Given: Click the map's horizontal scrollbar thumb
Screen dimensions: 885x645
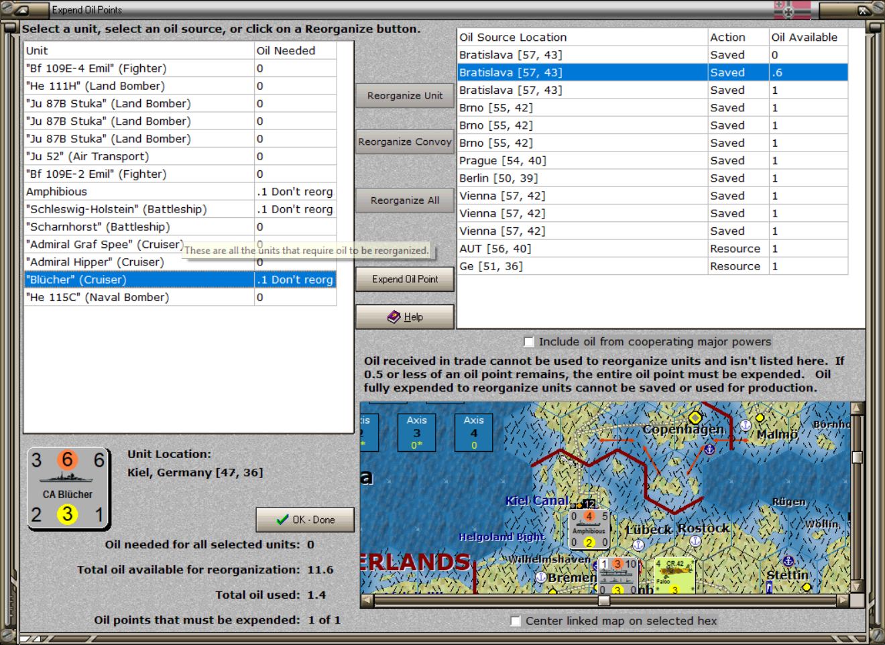Looking at the screenshot, I should (603, 601).
